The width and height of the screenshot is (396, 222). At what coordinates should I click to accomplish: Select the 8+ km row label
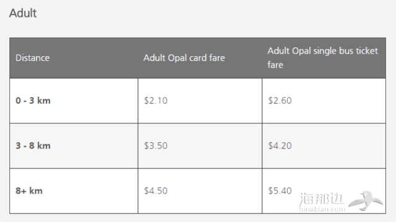[29, 191]
